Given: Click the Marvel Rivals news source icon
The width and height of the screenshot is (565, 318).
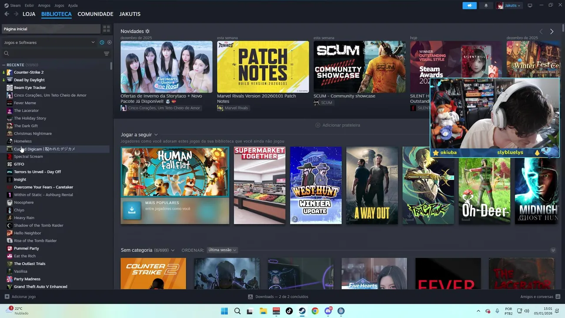Looking at the screenshot, I should [x=220, y=108].
